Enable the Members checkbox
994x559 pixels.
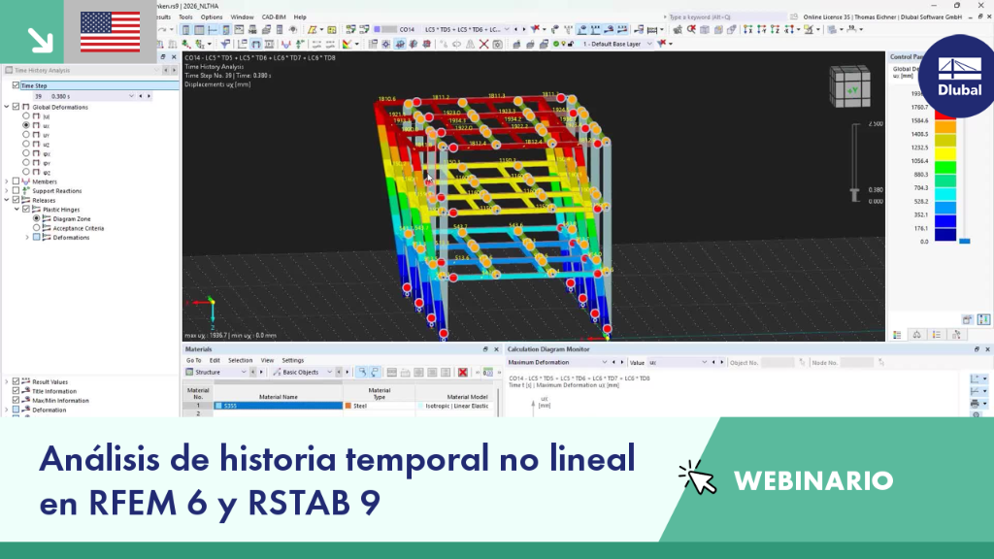(x=16, y=181)
